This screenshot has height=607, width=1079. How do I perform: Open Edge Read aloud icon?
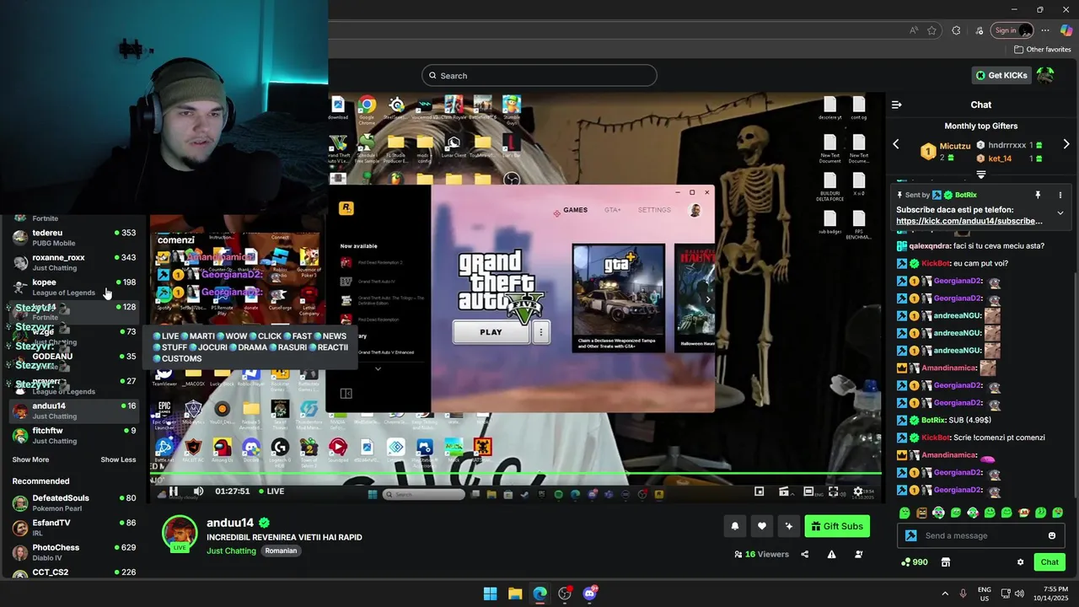[914, 30]
